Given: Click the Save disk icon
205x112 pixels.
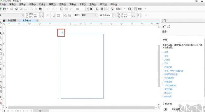Looking at the screenshot, I should (12, 9).
